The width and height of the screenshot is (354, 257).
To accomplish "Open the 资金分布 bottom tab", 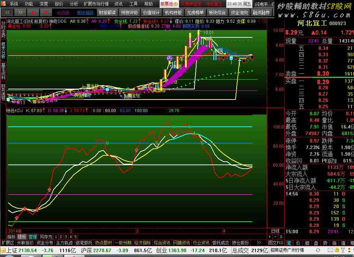I will [x=45, y=243].
